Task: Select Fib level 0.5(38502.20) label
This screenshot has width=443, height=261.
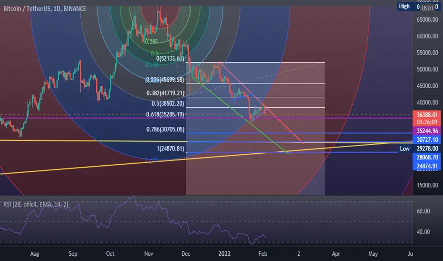Action: 168,103
